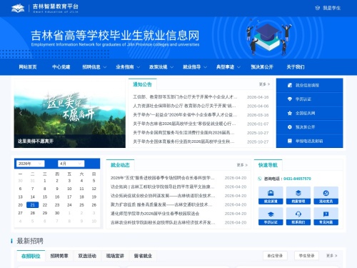
Task: Click the 我是学生 link at top right
Action: (x=331, y=8)
